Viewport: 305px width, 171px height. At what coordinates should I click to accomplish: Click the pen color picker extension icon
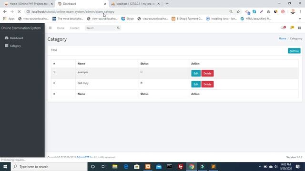[262, 11]
